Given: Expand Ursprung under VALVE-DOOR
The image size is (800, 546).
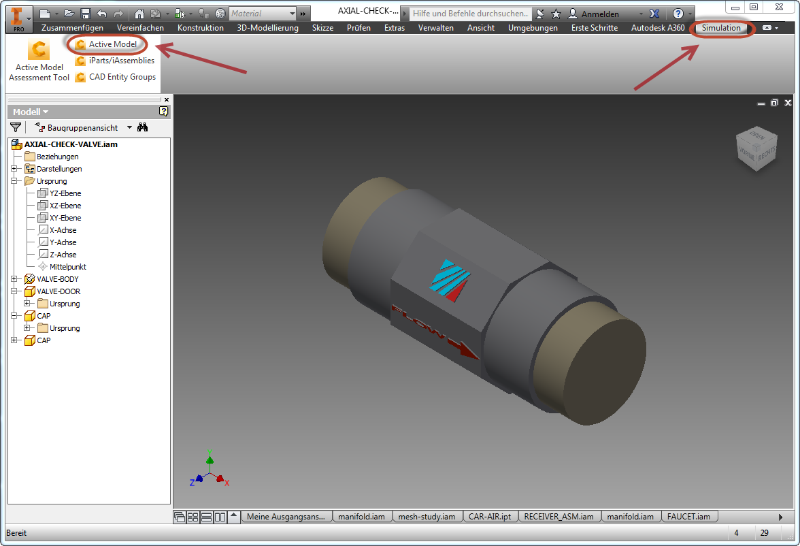Looking at the screenshot, I should click(27, 304).
